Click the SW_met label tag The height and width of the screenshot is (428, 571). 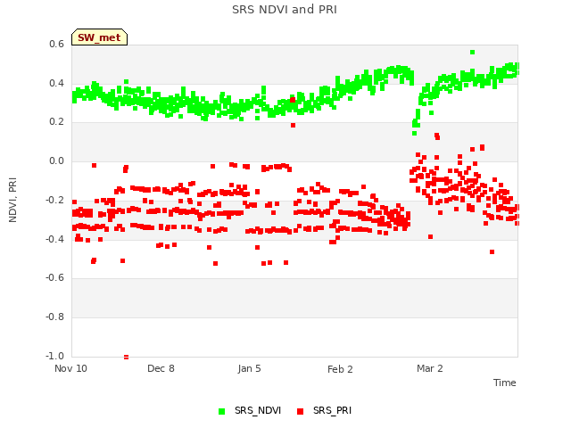pyautogui.click(x=99, y=37)
